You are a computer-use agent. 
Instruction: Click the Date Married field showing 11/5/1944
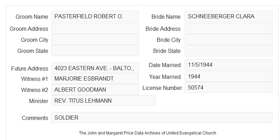[228, 65]
